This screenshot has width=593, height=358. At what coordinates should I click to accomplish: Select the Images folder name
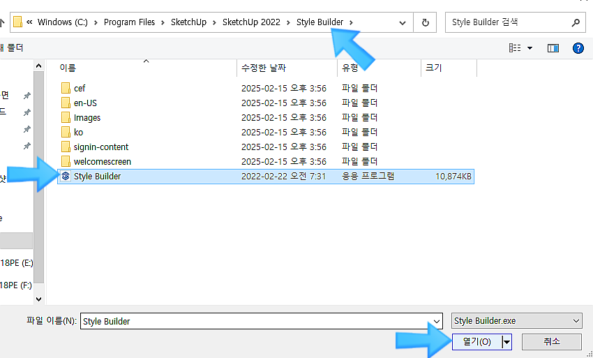coord(87,118)
